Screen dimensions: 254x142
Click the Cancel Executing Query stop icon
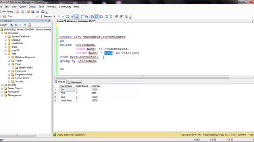click(59, 17)
